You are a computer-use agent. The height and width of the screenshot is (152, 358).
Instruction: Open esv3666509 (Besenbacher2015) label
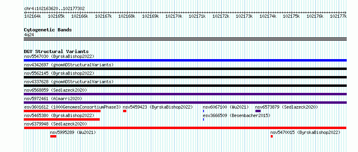pyautogui.click(x=237, y=115)
